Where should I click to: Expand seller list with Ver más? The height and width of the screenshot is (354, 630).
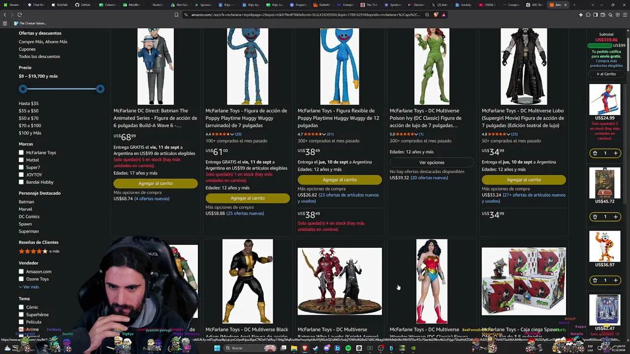[x=29, y=287]
